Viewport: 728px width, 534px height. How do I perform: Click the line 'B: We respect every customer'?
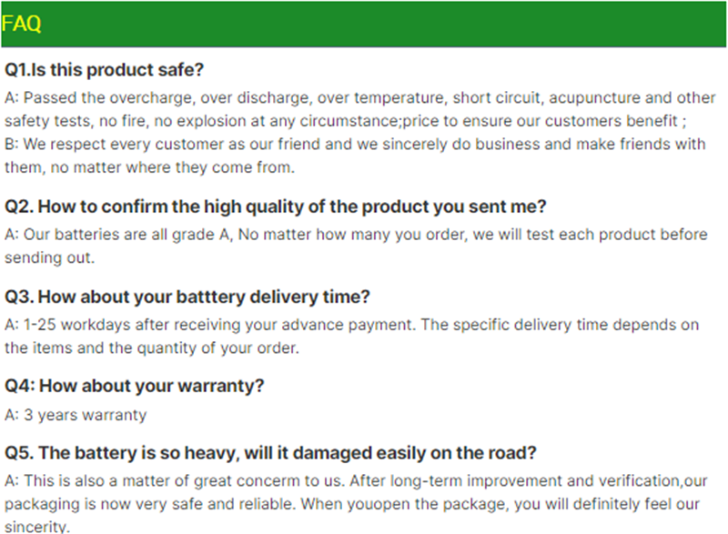355,145
